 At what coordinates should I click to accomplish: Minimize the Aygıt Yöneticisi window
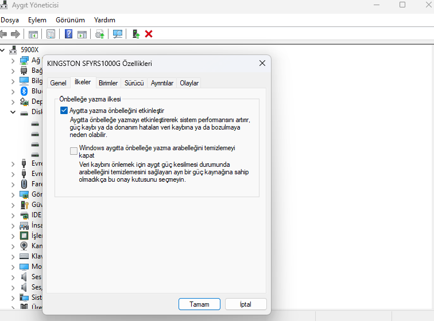[377, 5]
